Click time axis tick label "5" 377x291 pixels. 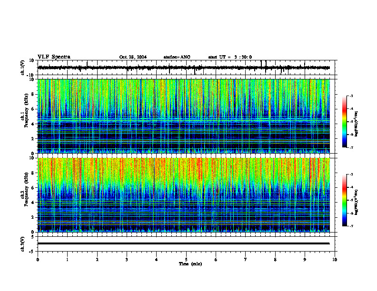click(186, 260)
